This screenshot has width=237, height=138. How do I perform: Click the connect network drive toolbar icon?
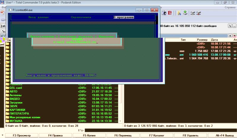click(193, 13)
